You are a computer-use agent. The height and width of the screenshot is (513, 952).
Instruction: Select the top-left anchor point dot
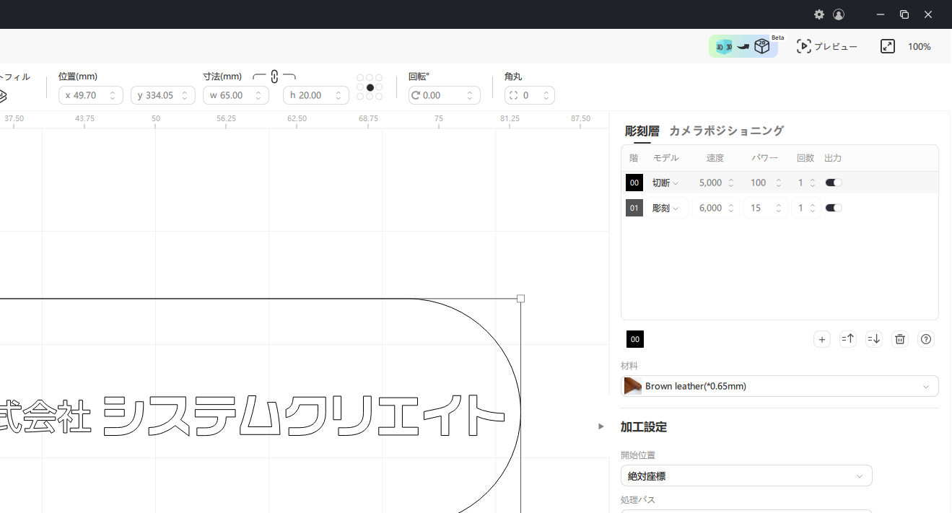point(360,78)
